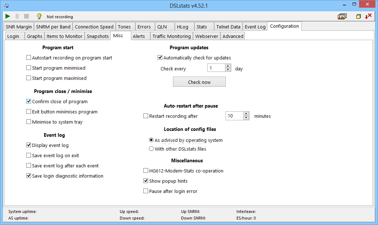Open the SNRM per Band tab
The width and height of the screenshot is (378, 225).
coord(53,27)
